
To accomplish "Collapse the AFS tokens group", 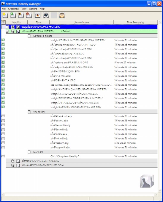I will [x=29, y=112].
